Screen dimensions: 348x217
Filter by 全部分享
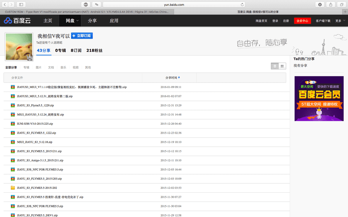tap(11, 68)
